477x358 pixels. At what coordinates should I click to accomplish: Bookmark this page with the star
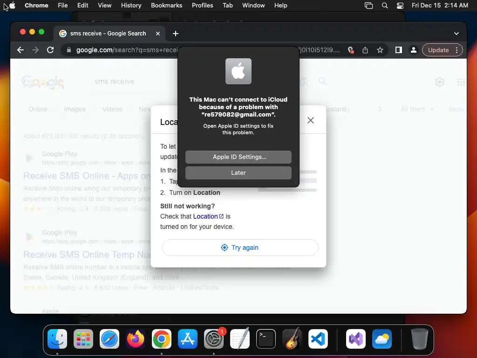pyautogui.click(x=380, y=50)
